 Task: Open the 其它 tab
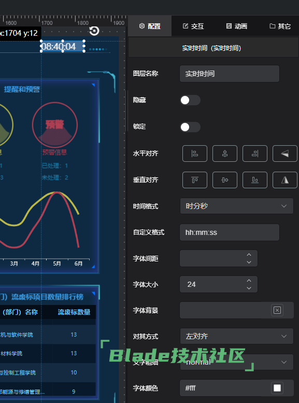(280, 26)
